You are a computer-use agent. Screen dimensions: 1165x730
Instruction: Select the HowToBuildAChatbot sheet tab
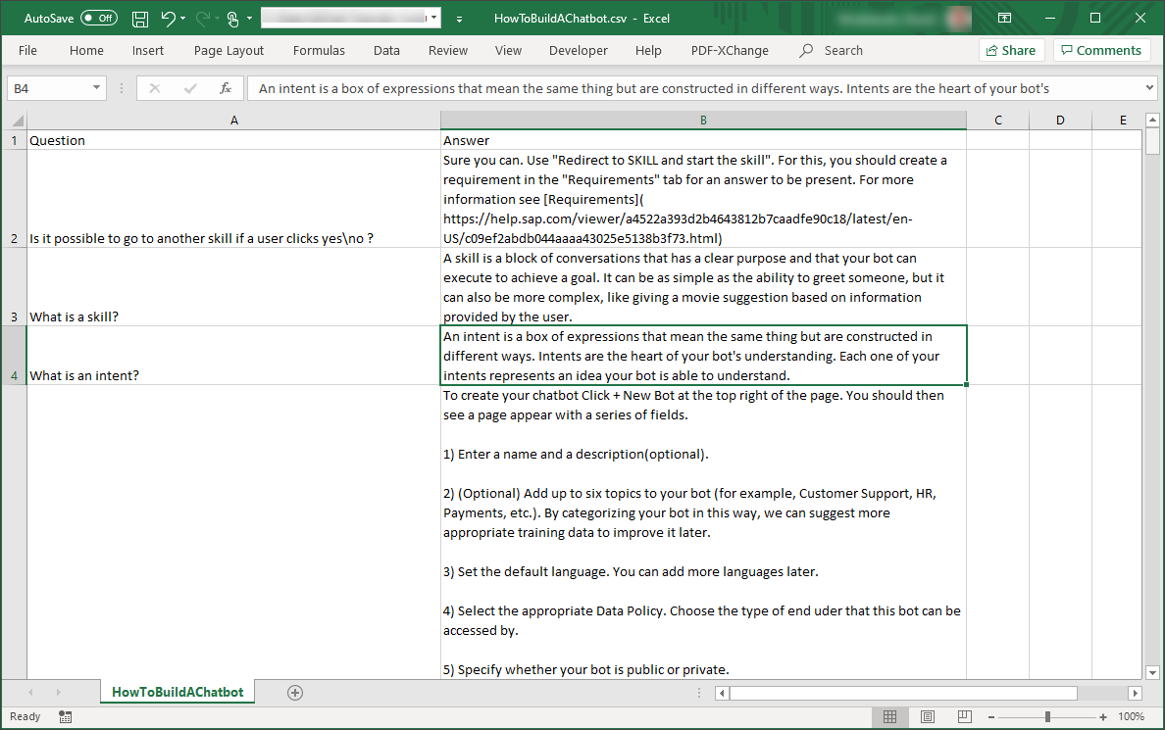pyautogui.click(x=177, y=692)
